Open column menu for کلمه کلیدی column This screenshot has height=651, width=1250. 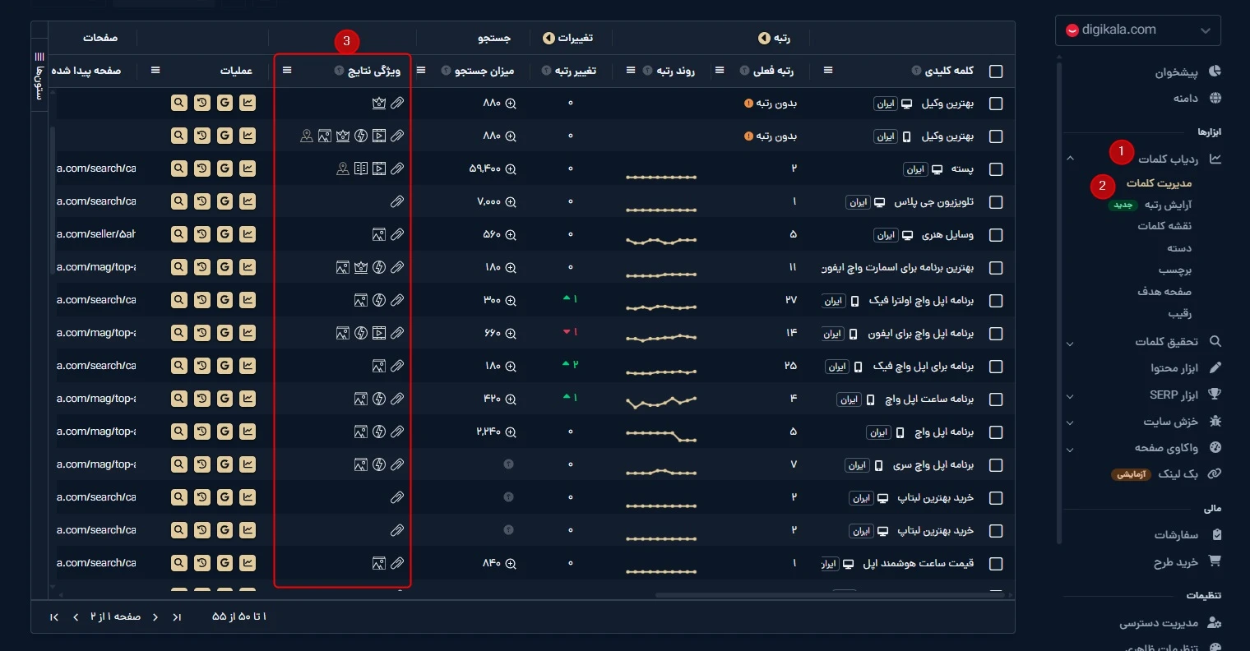coord(828,71)
